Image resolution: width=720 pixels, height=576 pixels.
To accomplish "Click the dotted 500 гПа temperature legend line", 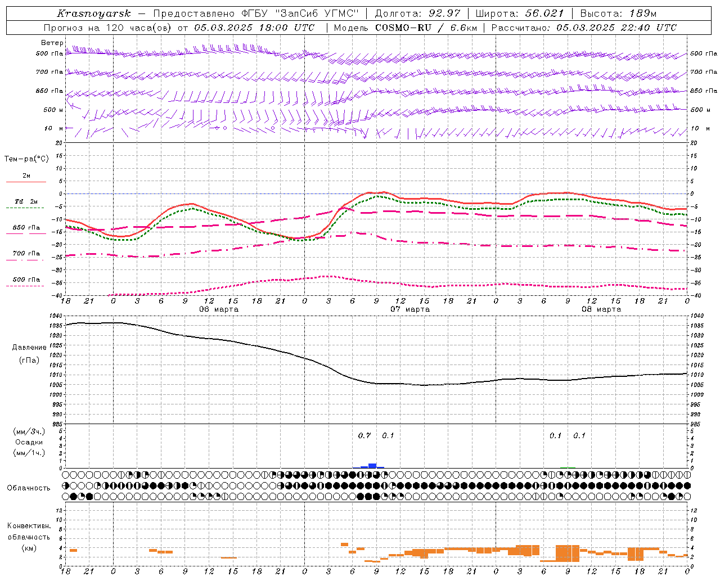I will tap(25, 286).
